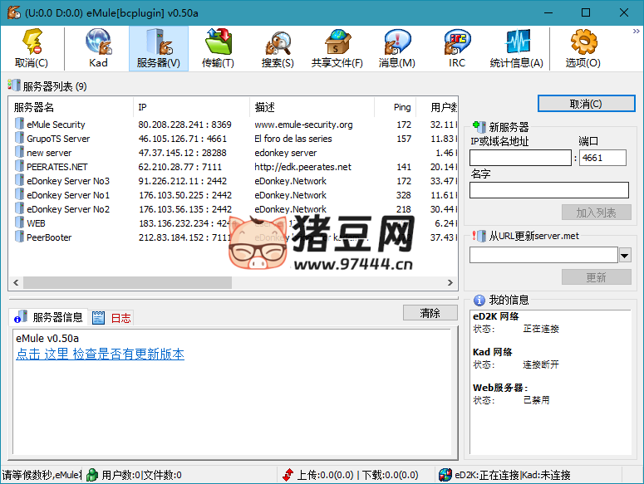Screen dimensions: 644x484
Task: Click server icon beside PEERATES.NET
Action: point(19,166)
